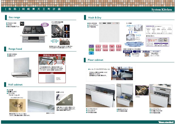Click the wall cabinet with light photo
Viewport: 175px width, 124px height.
click(x=41, y=101)
